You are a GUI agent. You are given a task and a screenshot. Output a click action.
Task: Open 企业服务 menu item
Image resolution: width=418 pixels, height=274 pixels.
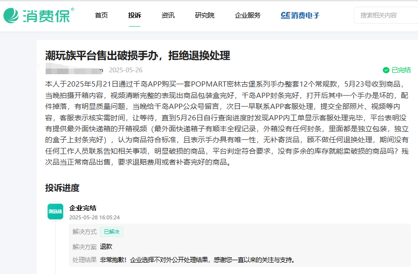(248, 16)
